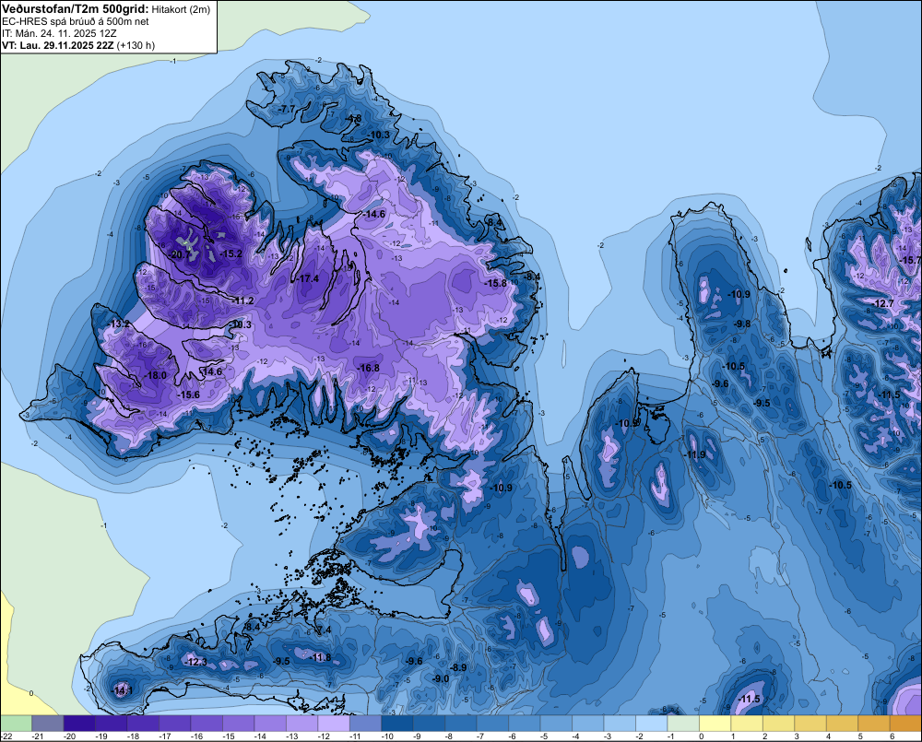Pick the legend swatch between 3 and 4
The image size is (922, 742).
pyautogui.click(x=810, y=723)
